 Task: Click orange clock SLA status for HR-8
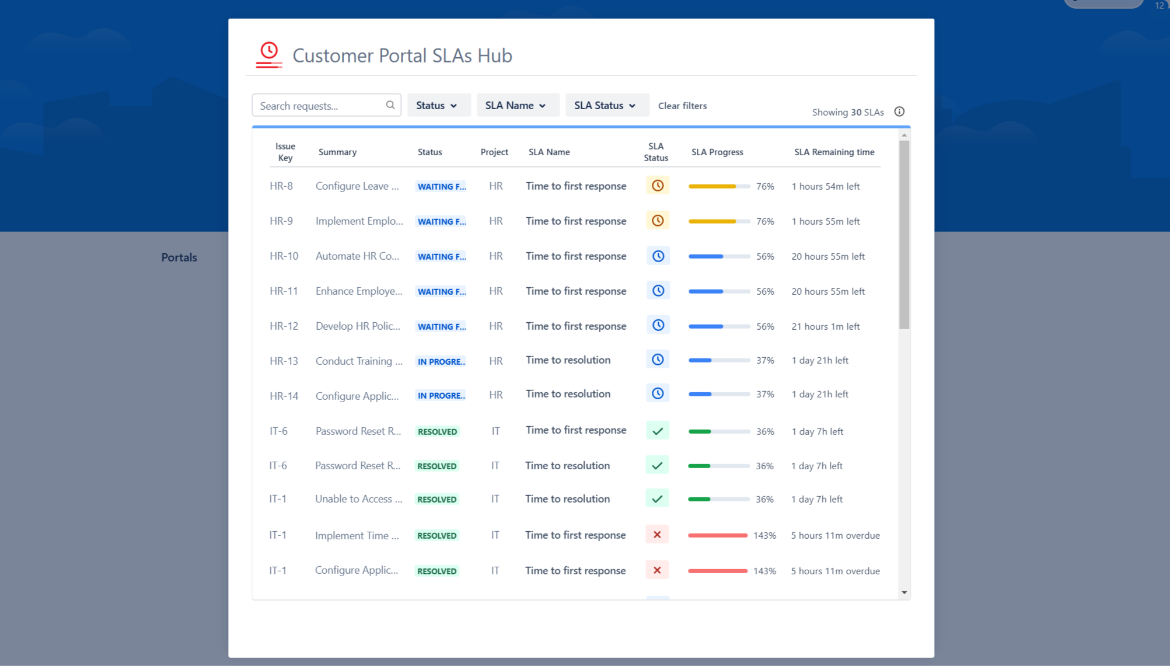click(x=658, y=186)
